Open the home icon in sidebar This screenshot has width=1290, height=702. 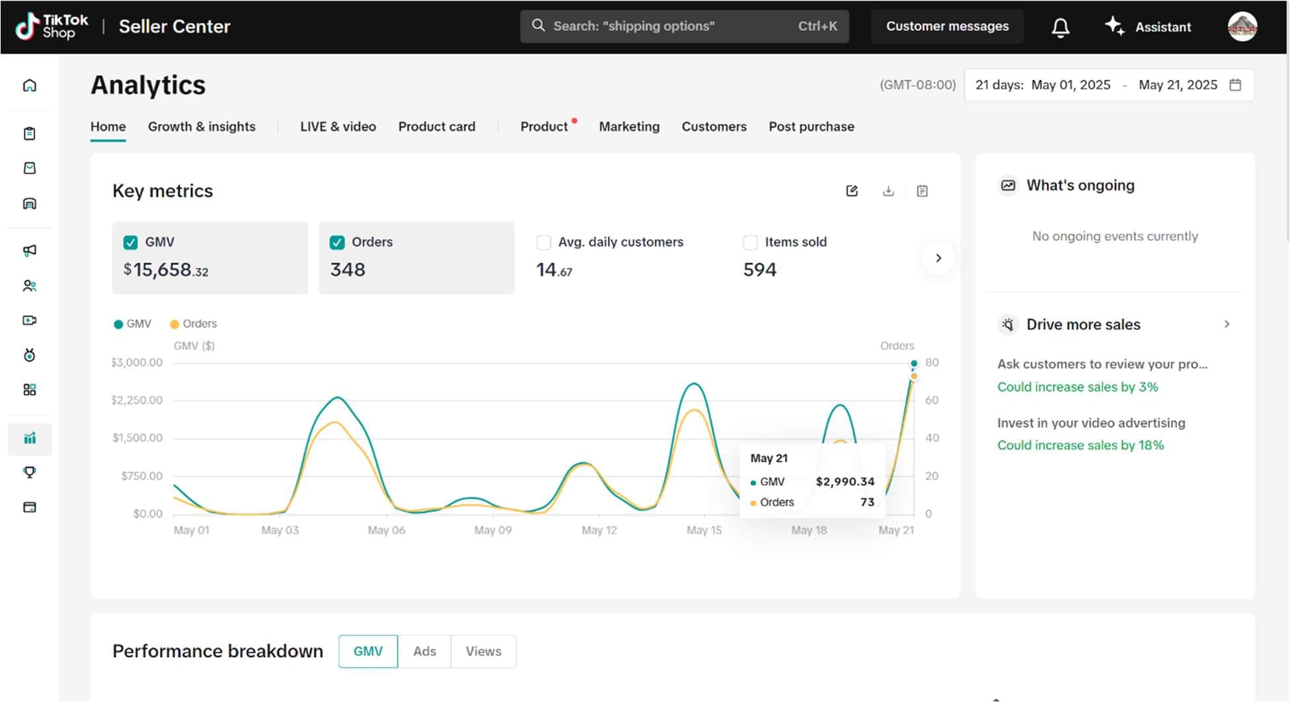pyautogui.click(x=30, y=86)
